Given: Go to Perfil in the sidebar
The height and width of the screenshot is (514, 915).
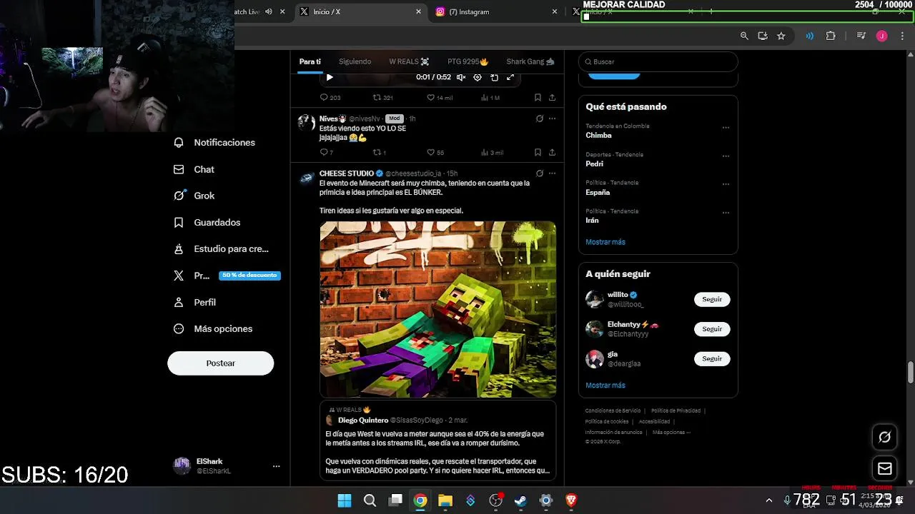Looking at the screenshot, I should tap(195, 302).
